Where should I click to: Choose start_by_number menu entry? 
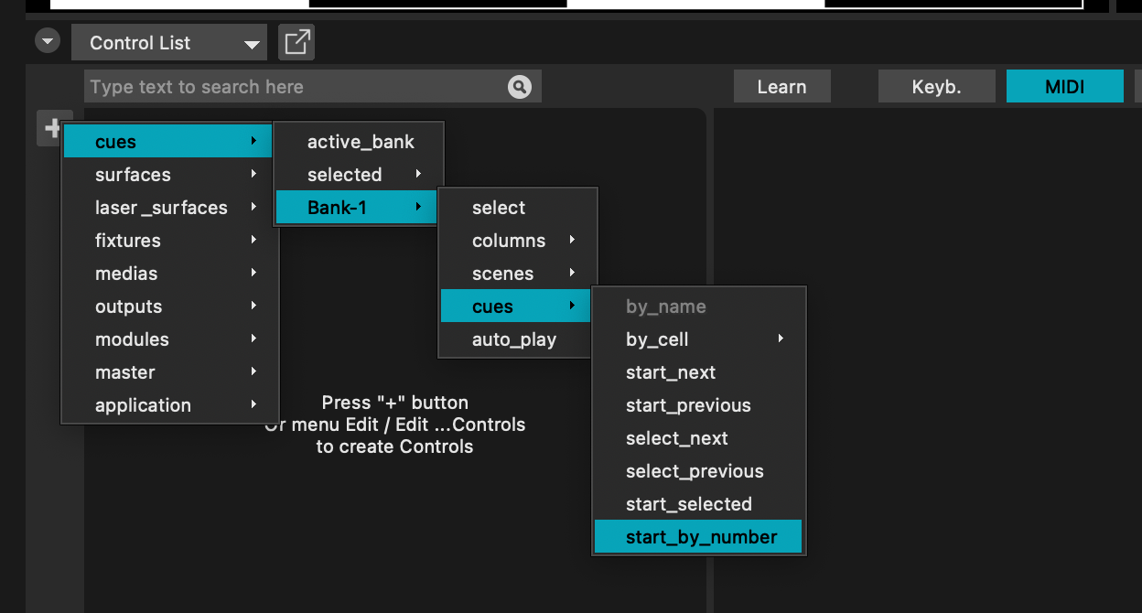(x=699, y=537)
